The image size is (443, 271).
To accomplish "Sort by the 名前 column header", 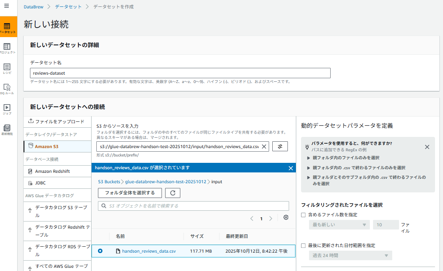I will click(x=120, y=236).
